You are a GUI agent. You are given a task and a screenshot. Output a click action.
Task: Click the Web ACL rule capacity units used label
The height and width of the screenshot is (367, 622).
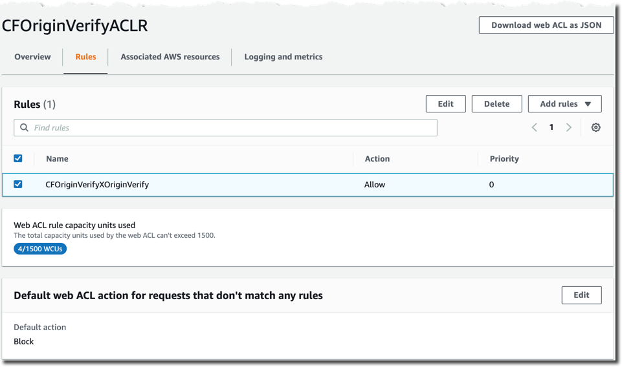[x=74, y=225]
